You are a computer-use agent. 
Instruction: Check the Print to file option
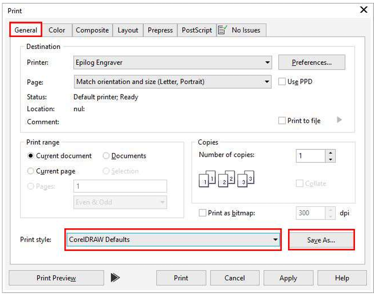[x=282, y=121]
